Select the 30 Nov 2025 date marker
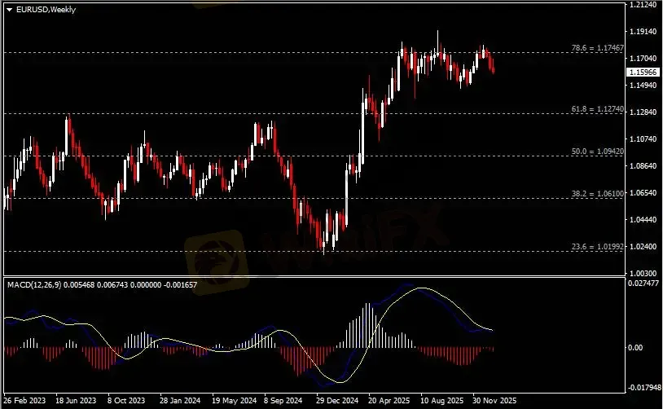The image size is (663, 409). [494, 401]
